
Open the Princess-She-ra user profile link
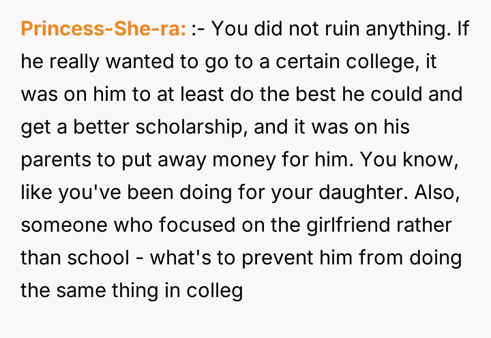(x=104, y=29)
